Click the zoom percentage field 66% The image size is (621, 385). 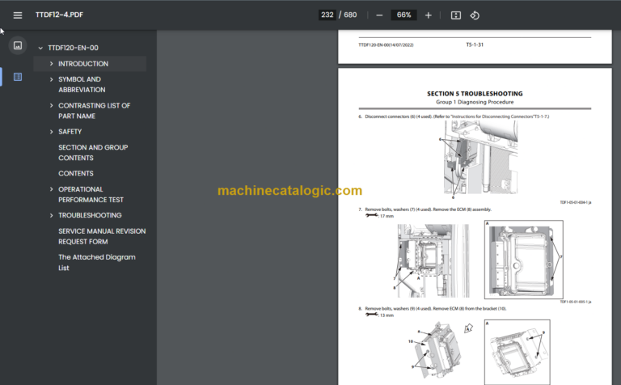point(403,15)
